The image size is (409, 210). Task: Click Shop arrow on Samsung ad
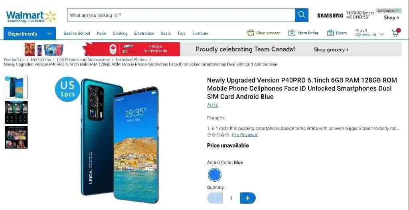tap(391, 18)
